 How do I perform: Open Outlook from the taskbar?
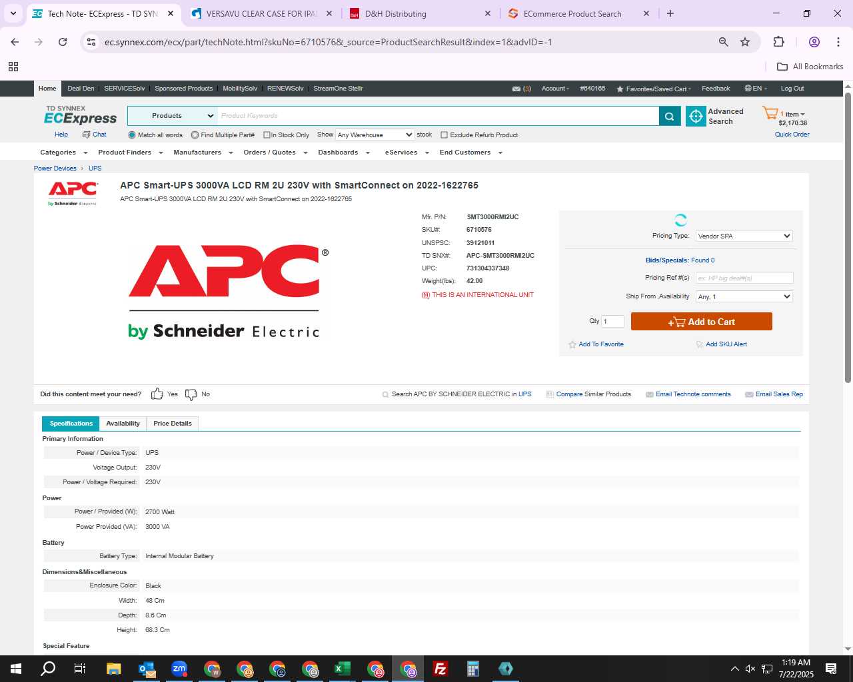point(147,669)
